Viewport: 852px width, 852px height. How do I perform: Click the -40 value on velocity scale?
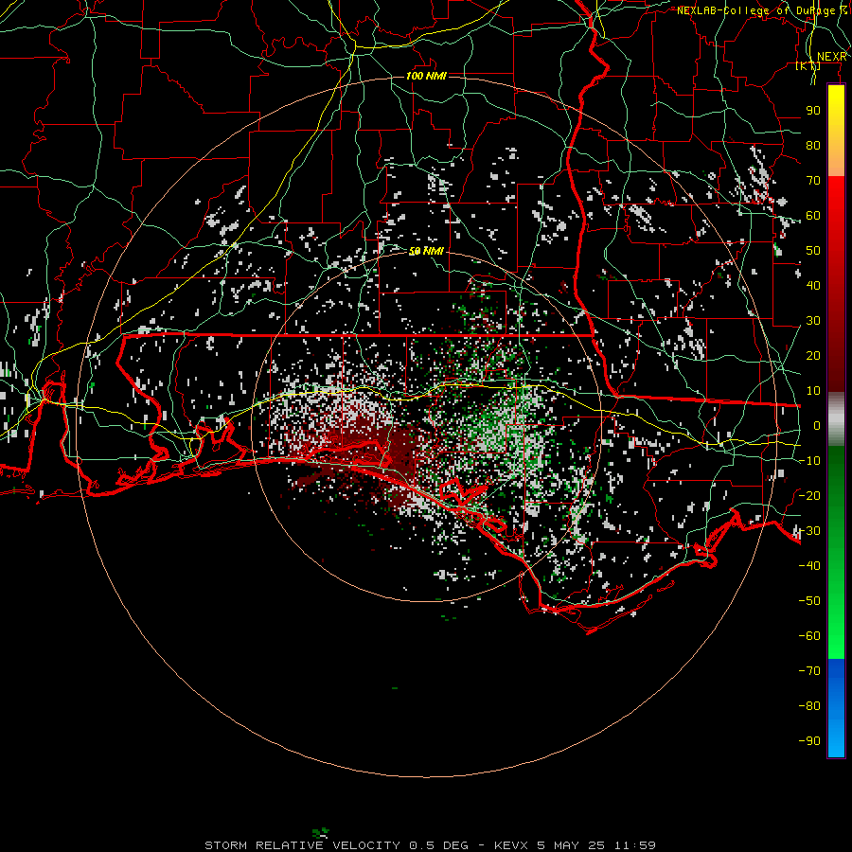pyautogui.click(x=809, y=566)
